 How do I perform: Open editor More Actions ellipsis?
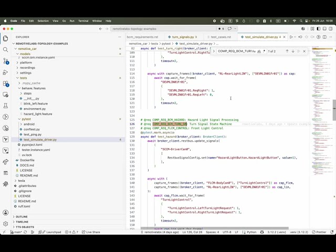click(x=331, y=37)
